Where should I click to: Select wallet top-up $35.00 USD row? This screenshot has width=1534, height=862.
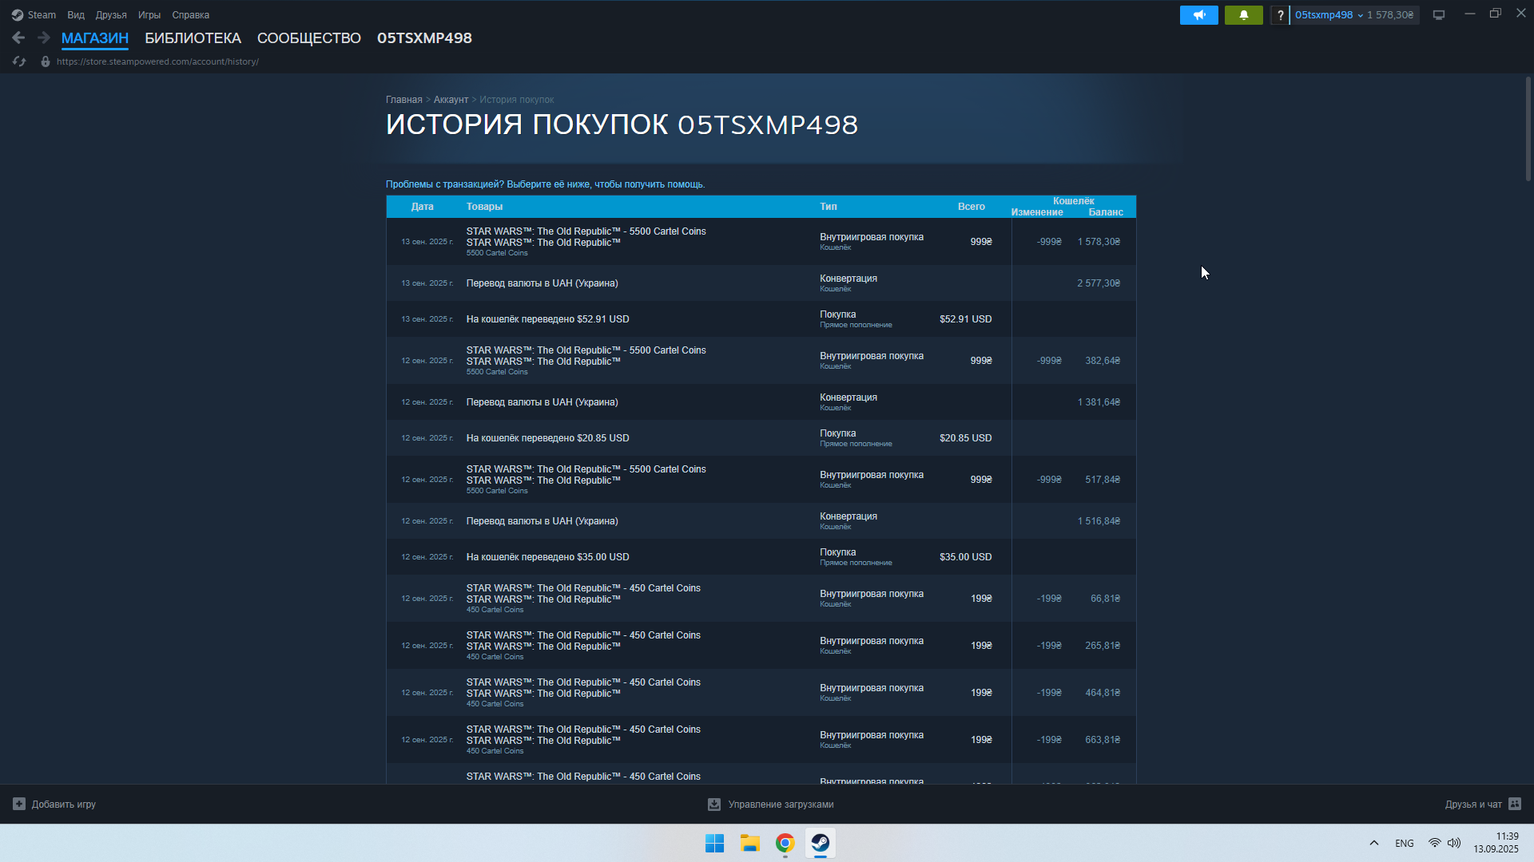coord(761,557)
